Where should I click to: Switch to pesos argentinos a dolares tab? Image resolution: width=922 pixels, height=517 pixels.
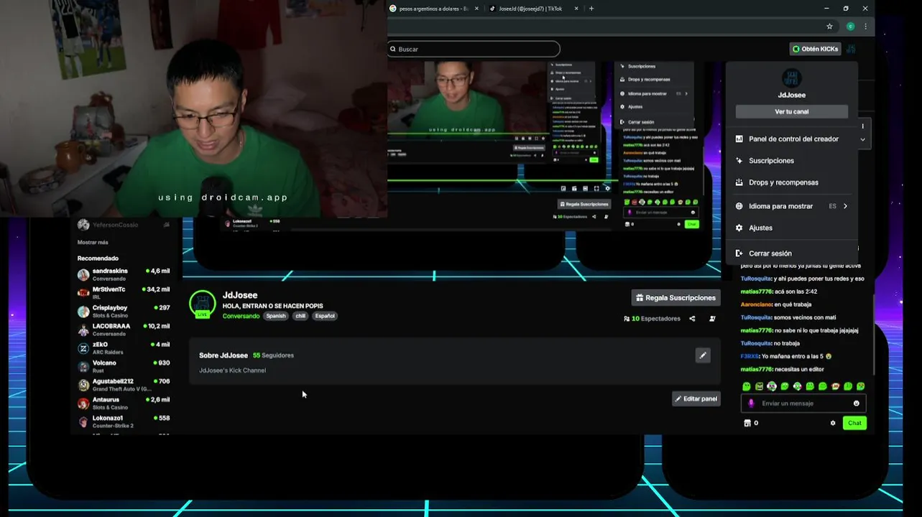pos(433,9)
